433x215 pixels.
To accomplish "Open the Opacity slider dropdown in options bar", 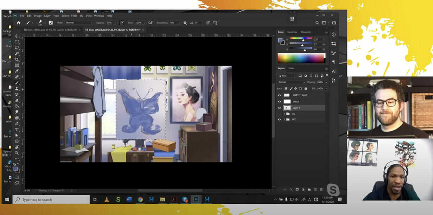I will 116,23.
